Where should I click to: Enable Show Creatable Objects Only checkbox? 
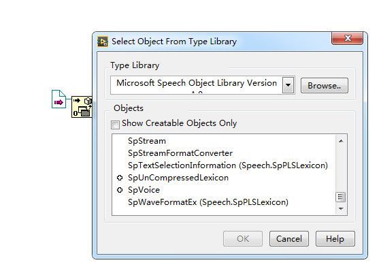click(x=115, y=125)
